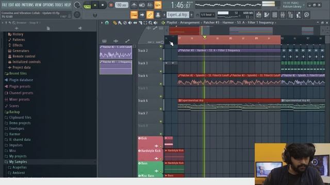Show automation clips in clip picker
Screen dimensions: 330x185
pyautogui.click(x=127, y=41)
